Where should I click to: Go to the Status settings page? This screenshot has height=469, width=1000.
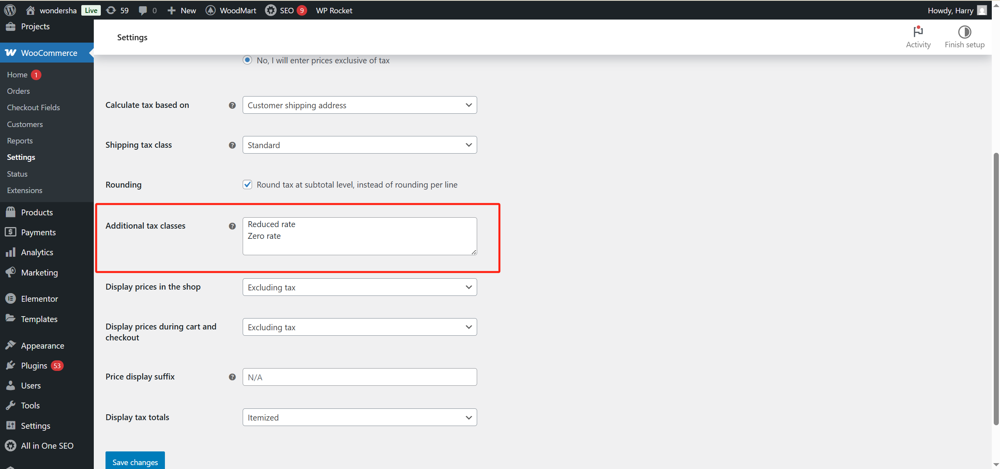pyautogui.click(x=17, y=174)
